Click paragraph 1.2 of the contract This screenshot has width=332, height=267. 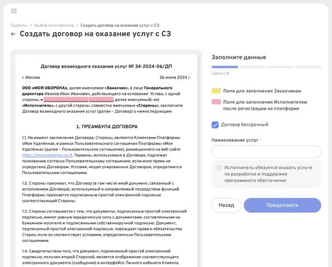click(x=100, y=192)
